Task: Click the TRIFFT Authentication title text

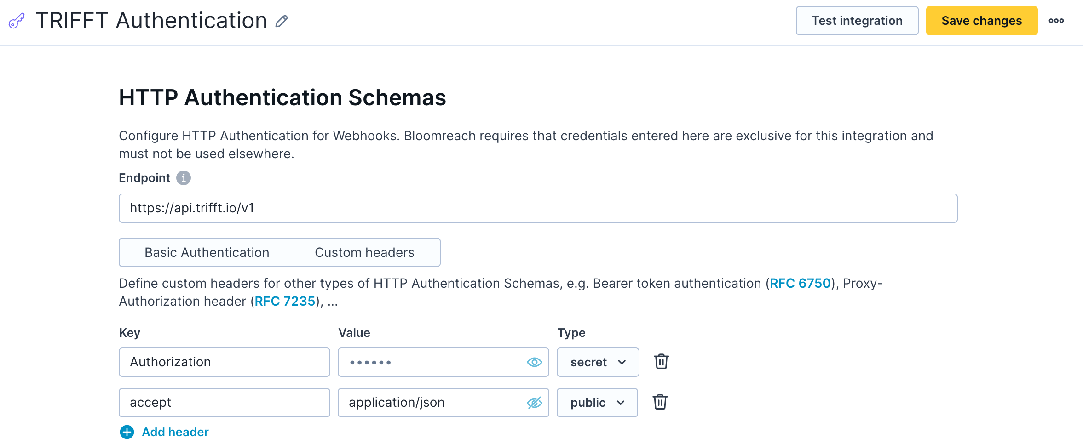Action: click(151, 21)
